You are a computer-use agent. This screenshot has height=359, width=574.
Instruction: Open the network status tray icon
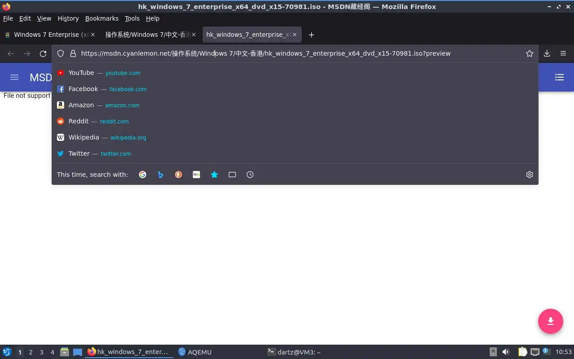[x=535, y=352]
